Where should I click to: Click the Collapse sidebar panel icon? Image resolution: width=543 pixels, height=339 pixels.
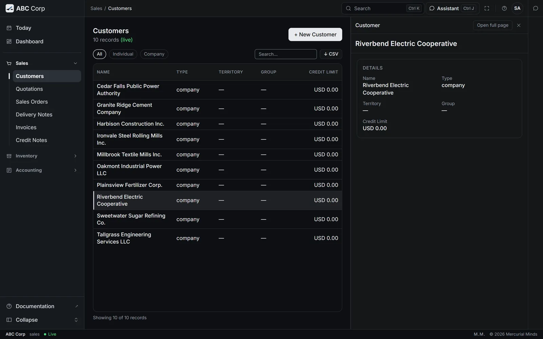(x=9, y=320)
